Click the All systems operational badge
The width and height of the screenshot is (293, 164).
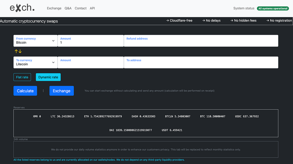pyautogui.click(x=273, y=8)
